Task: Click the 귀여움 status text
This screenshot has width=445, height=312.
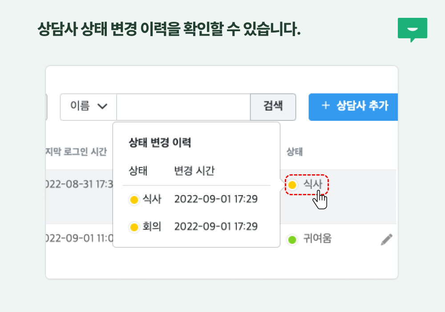Action: pos(317,238)
